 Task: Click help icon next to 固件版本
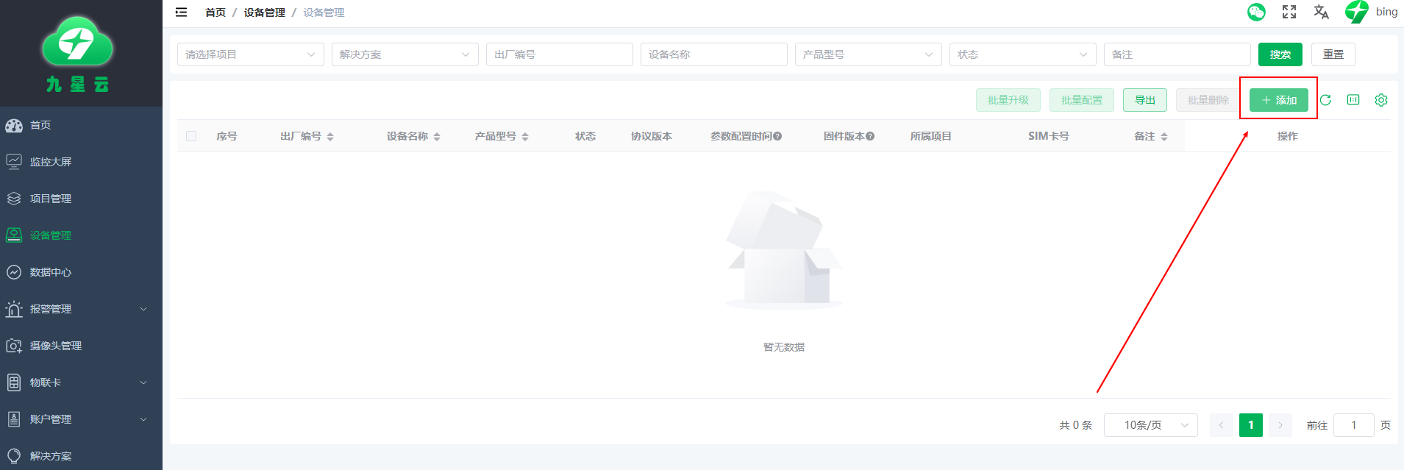870,136
